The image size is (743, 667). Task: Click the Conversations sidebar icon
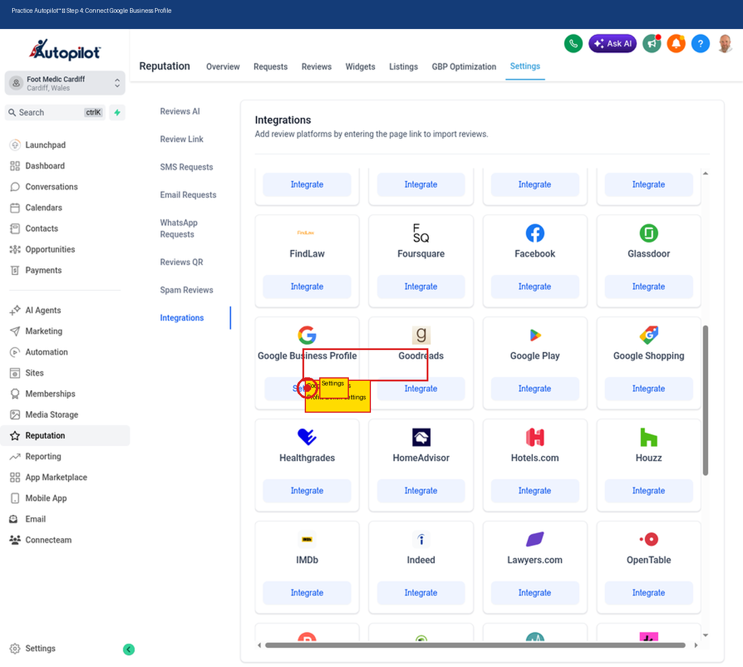(15, 187)
